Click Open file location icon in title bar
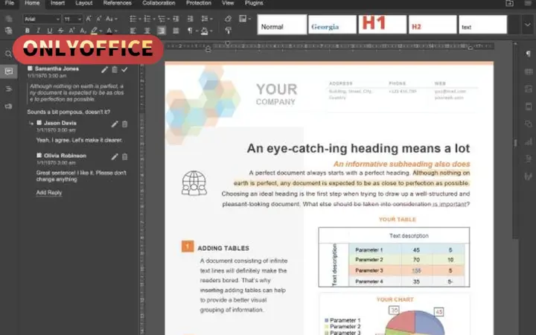This screenshot has width=536, height=335. pos(509,3)
